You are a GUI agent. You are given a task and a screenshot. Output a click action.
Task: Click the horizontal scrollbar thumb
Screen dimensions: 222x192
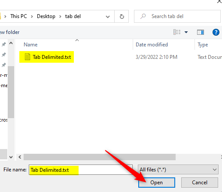pyautogui.click(x=100, y=157)
